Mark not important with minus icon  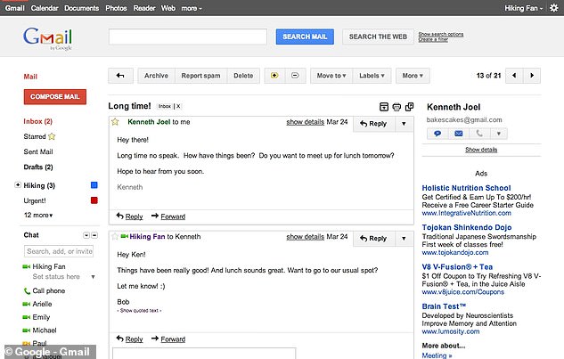[x=295, y=76]
